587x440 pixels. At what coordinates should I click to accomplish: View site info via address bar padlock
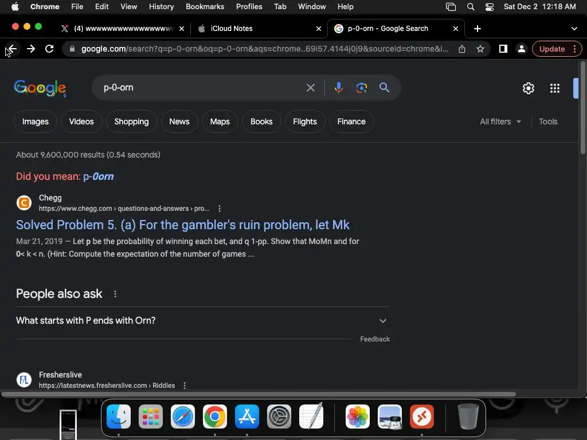point(72,49)
